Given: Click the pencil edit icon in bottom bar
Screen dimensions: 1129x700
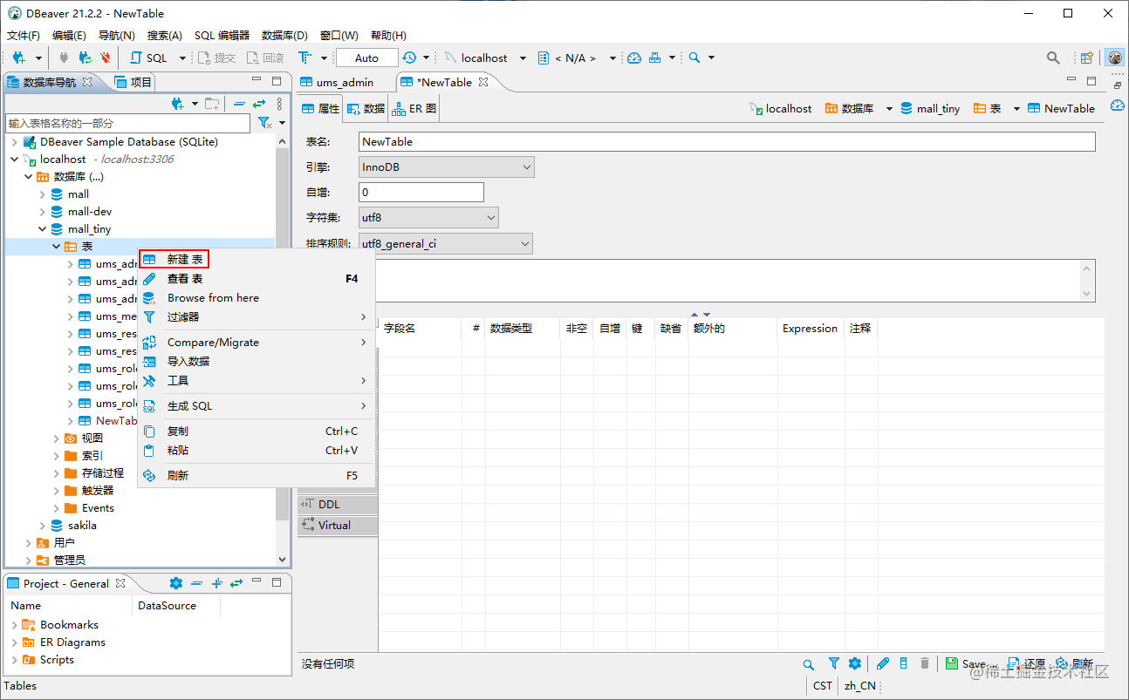Looking at the screenshot, I should click(883, 664).
